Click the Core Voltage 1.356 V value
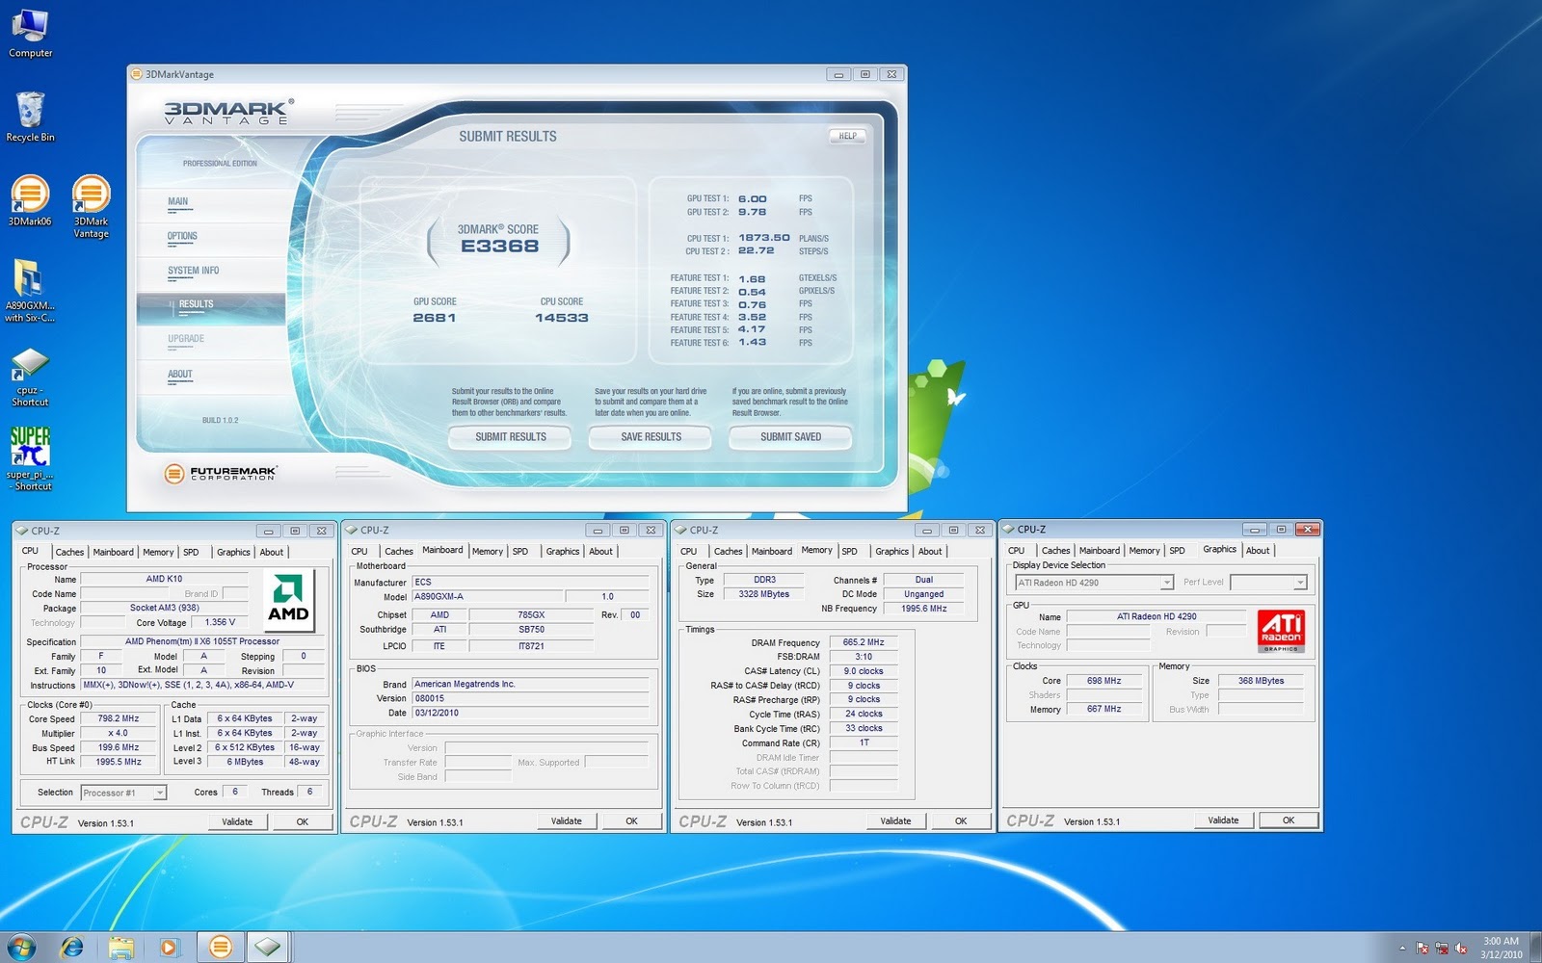Screen dimensions: 1542x963 (x=220, y=622)
